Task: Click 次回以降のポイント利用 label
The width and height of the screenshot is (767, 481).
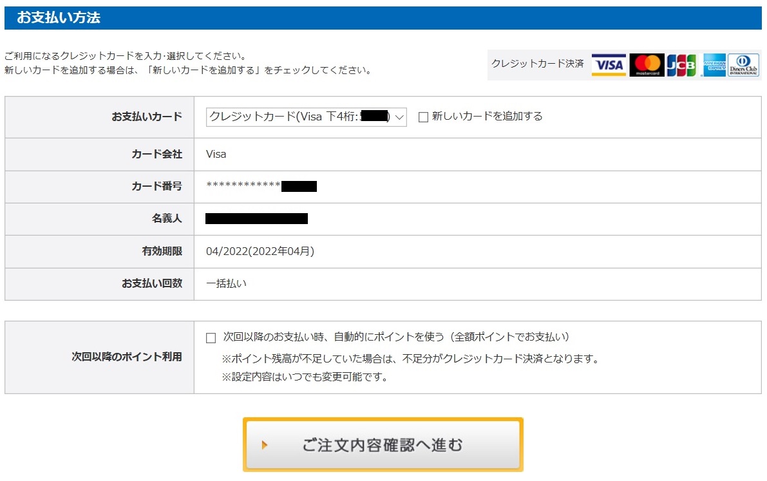Action: [x=127, y=357]
